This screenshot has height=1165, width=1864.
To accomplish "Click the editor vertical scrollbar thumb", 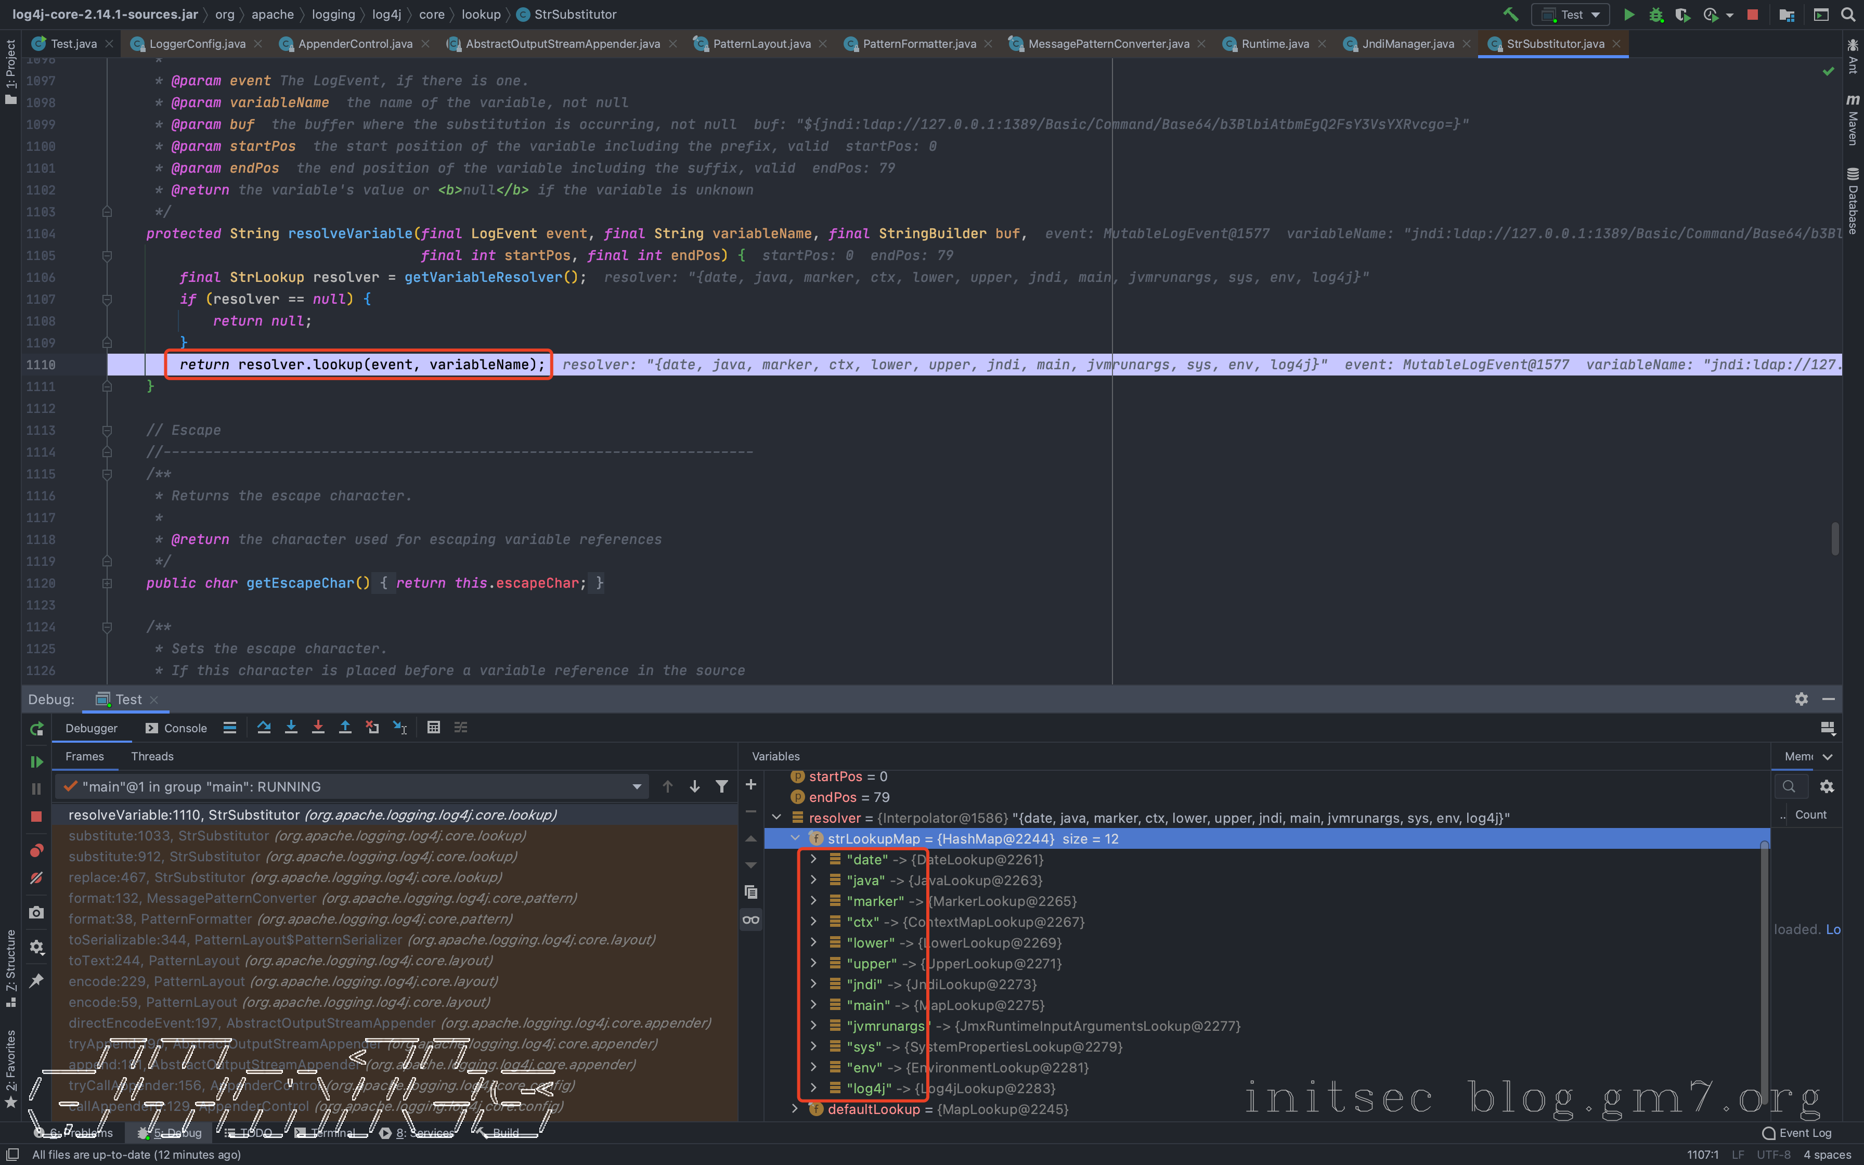I will (1835, 539).
